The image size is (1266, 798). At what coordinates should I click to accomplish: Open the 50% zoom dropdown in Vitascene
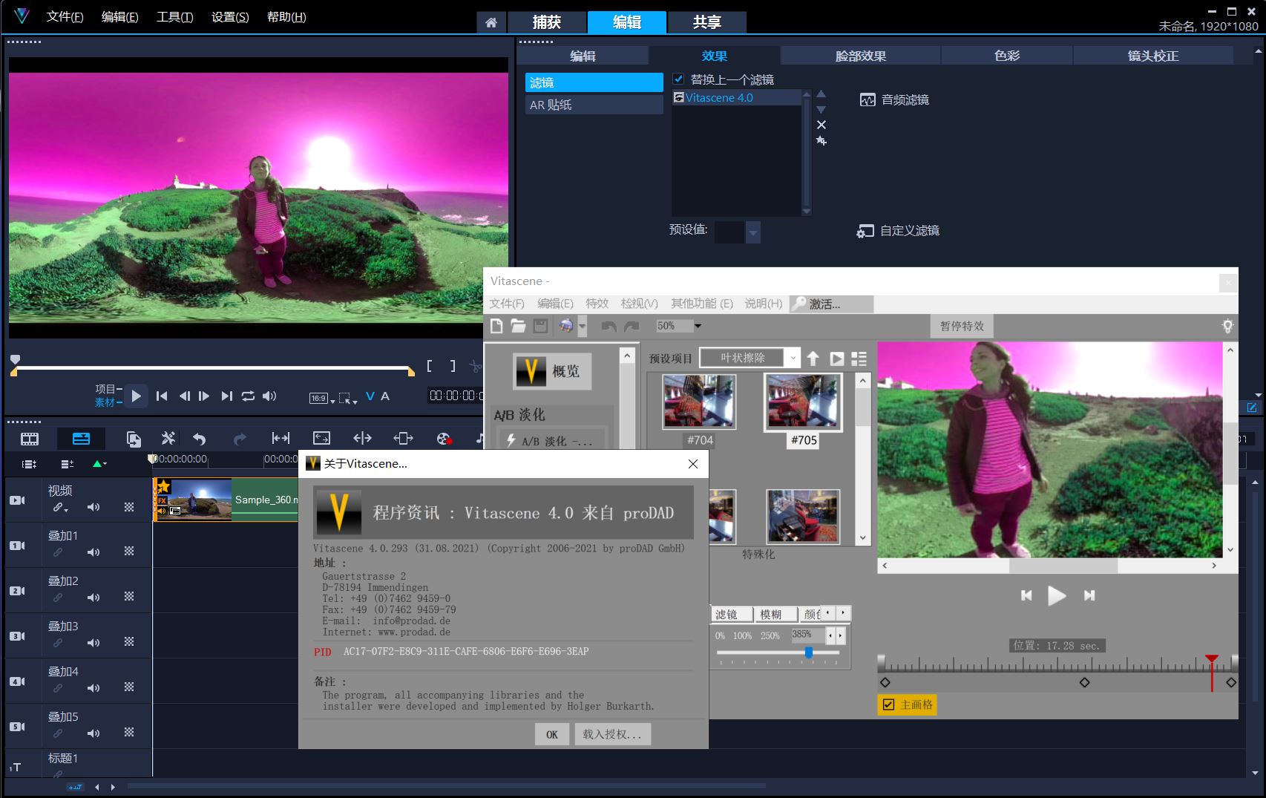pyautogui.click(x=698, y=326)
